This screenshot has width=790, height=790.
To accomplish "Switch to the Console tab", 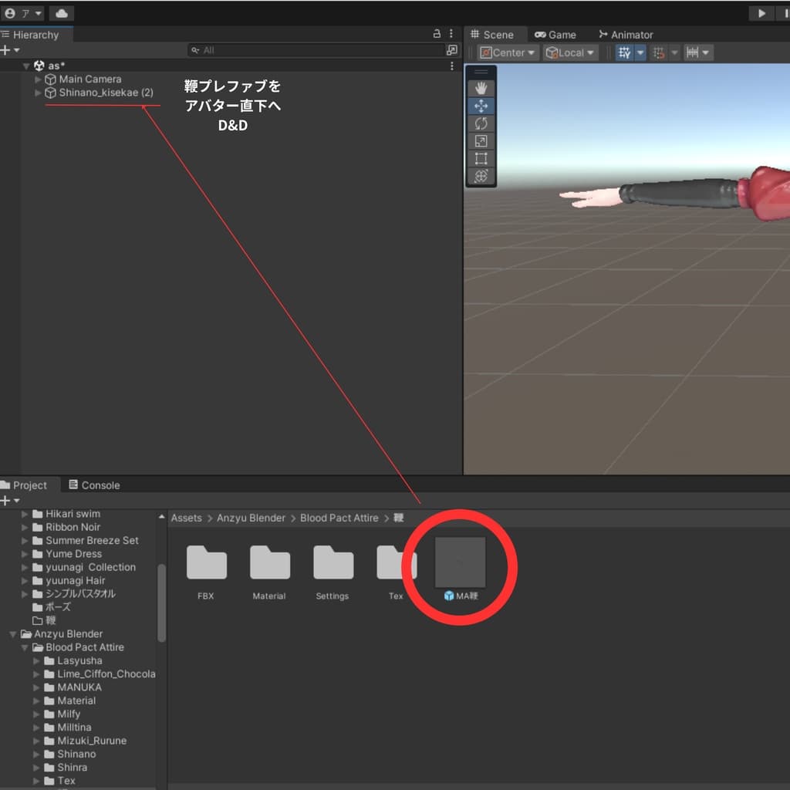I will coord(94,485).
